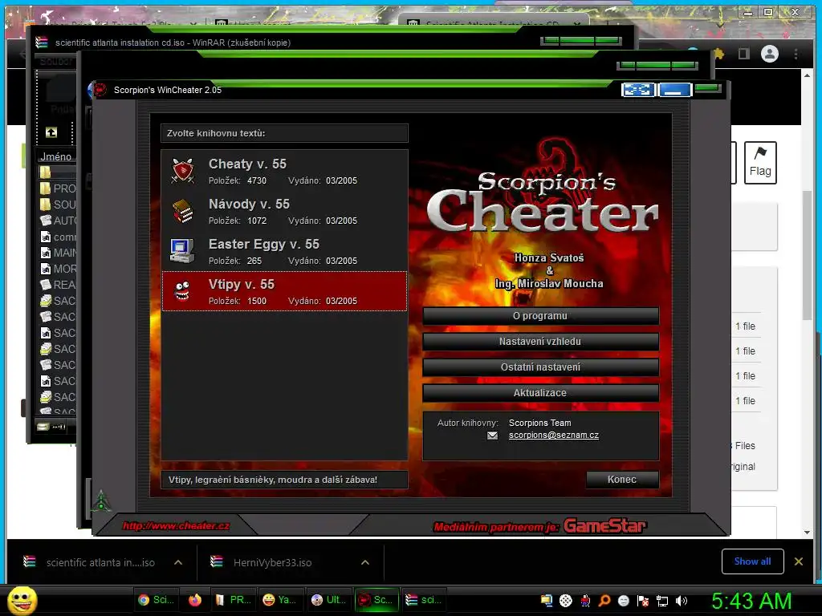Close the downloads bar

pyautogui.click(x=799, y=561)
